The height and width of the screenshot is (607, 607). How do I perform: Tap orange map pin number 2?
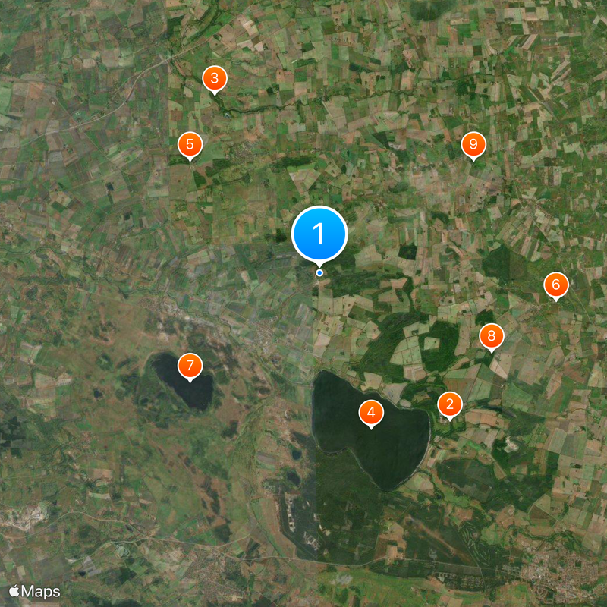[x=449, y=404]
